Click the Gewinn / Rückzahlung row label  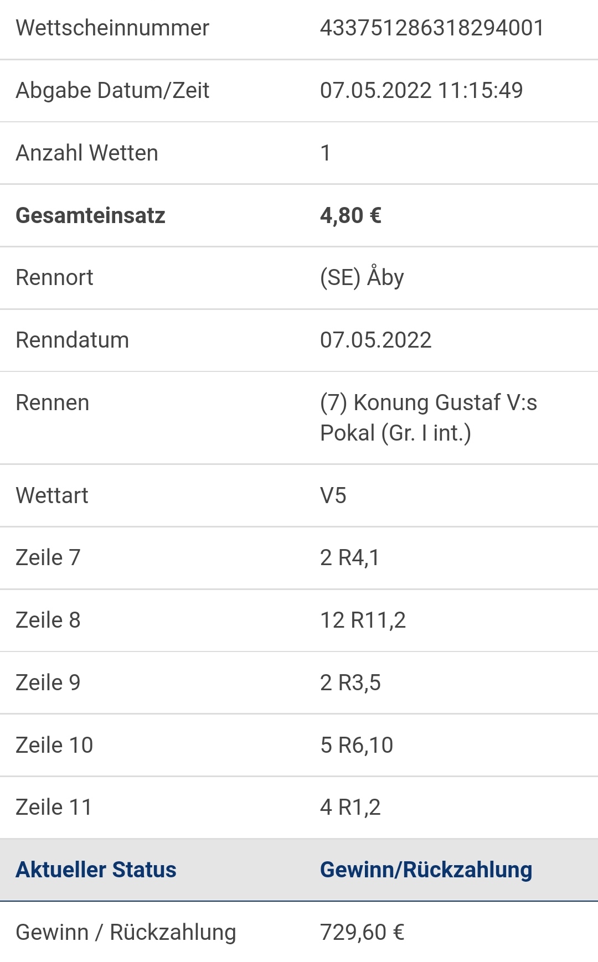[x=126, y=932]
